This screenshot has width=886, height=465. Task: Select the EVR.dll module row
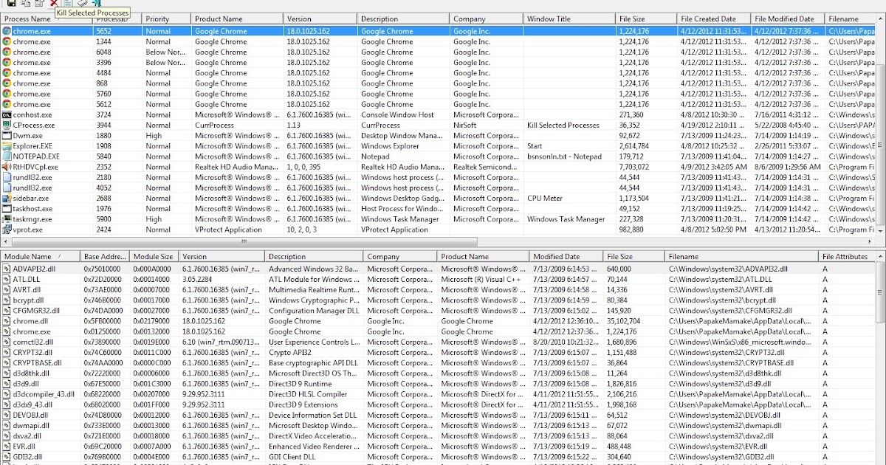pyautogui.click(x=438, y=447)
